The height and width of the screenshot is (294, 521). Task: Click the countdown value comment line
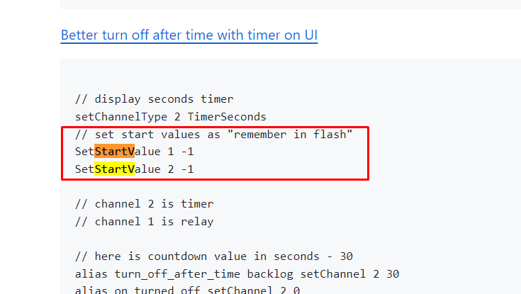pos(213,256)
